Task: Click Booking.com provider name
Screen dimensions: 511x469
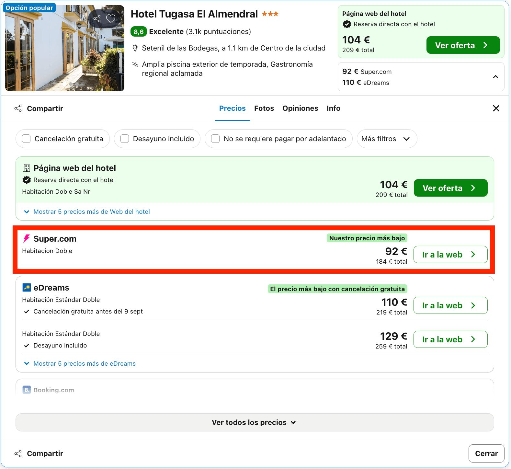Action: click(x=54, y=390)
